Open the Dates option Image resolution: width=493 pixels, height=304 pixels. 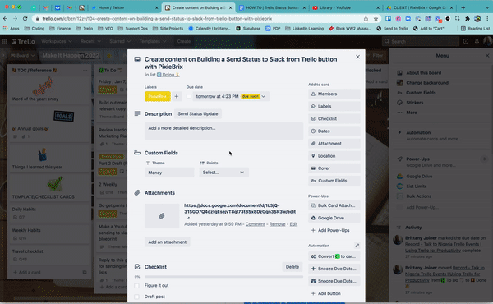coord(334,131)
